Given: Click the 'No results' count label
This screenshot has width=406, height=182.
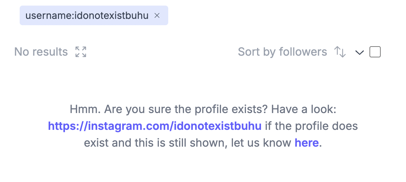Looking at the screenshot, I should click(x=41, y=52).
